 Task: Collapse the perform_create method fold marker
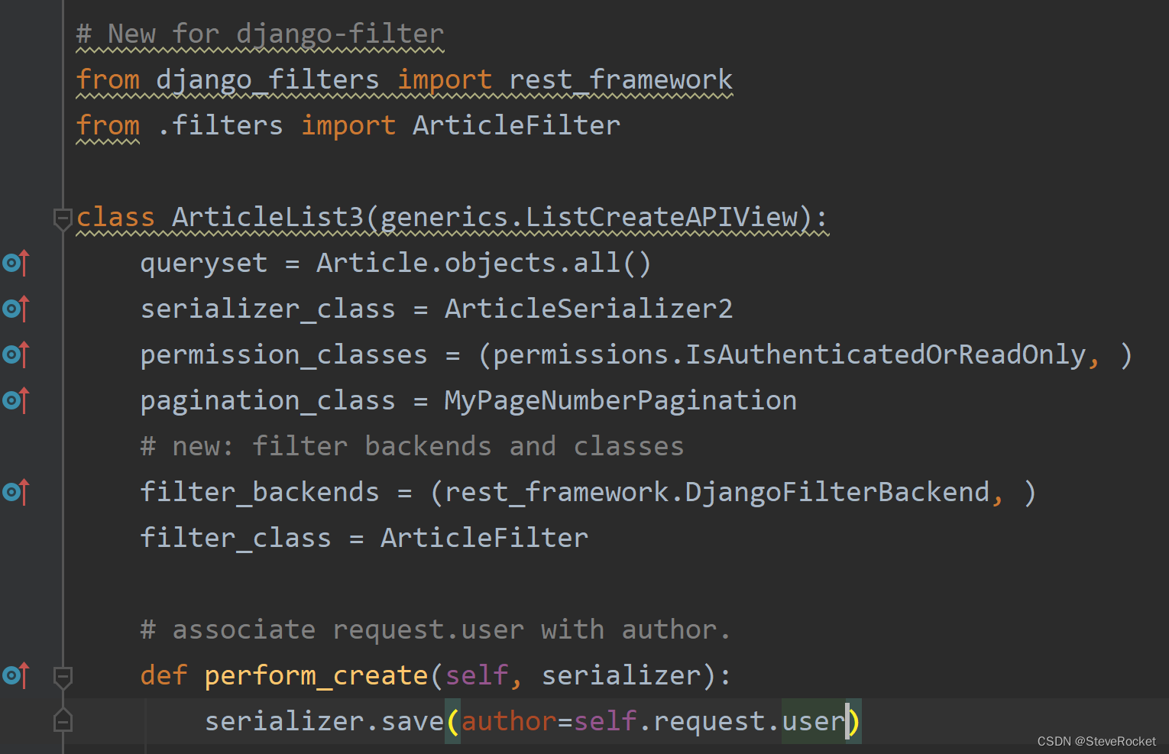click(x=63, y=675)
